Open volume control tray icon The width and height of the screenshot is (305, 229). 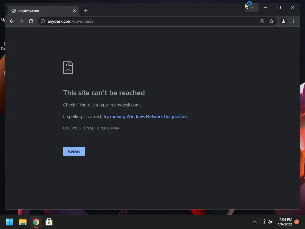(270, 222)
